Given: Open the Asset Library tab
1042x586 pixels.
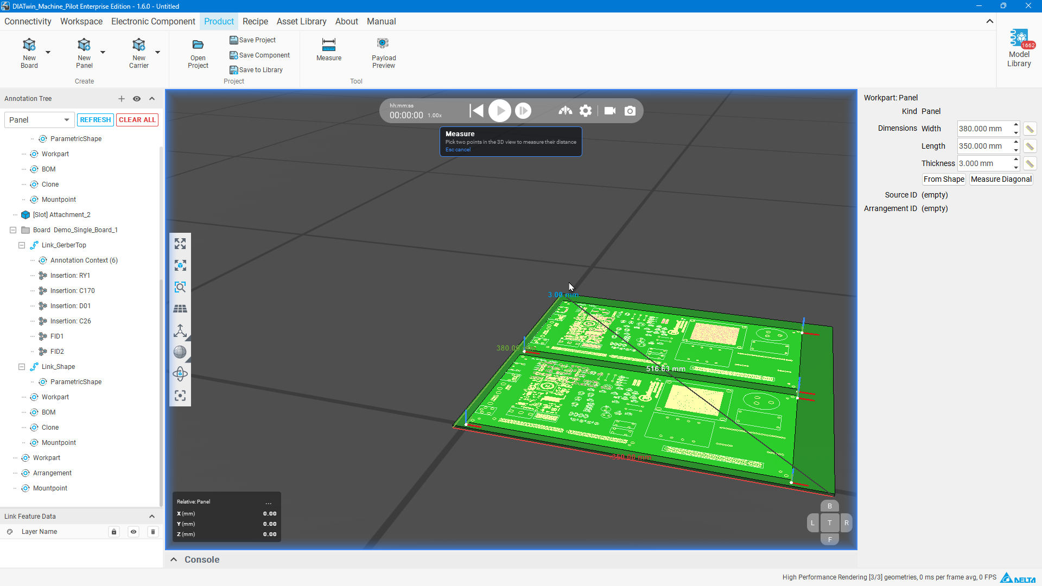Looking at the screenshot, I should pos(301,21).
